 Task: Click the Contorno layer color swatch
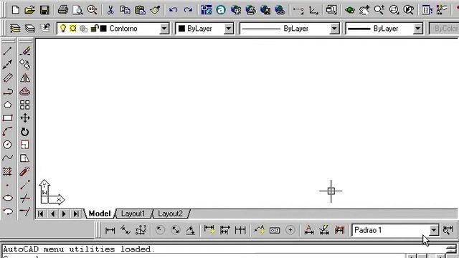pyautogui.click(x=103, y=29)
